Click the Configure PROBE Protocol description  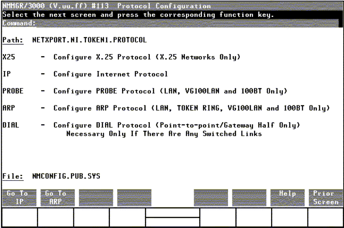[170, 91]
